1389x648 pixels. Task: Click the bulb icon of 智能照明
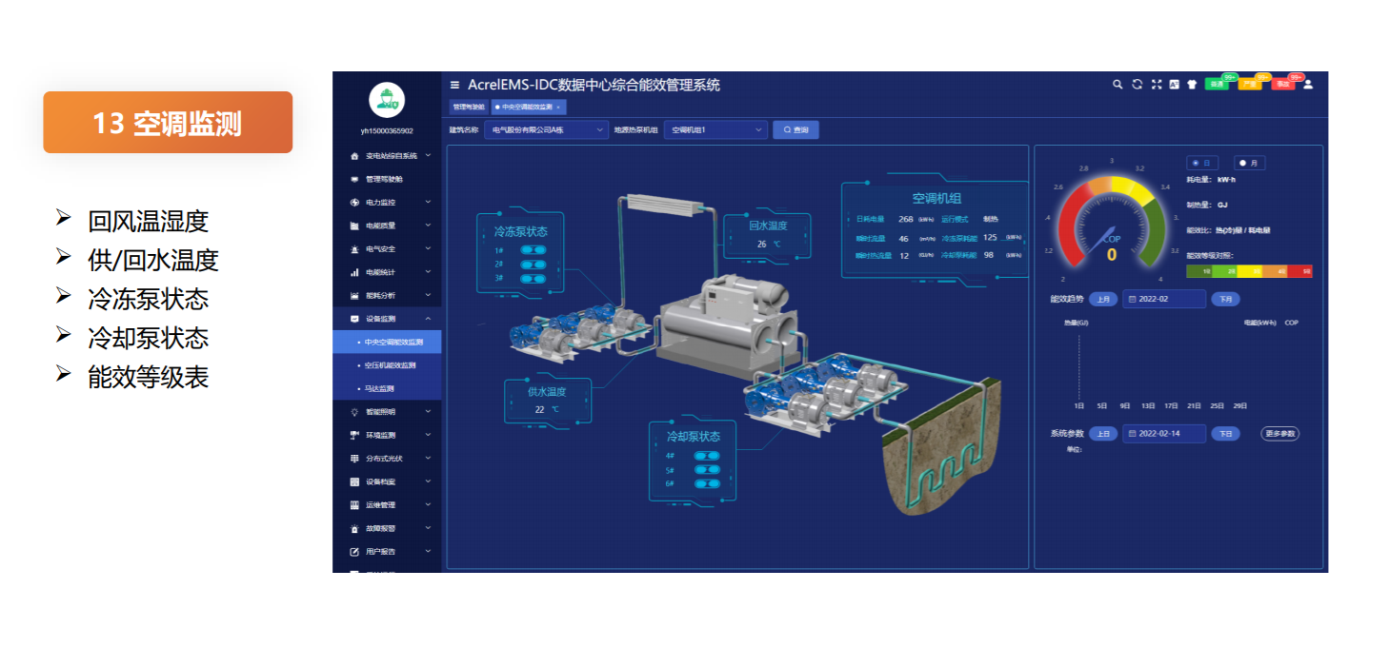(x=354, y=412)
